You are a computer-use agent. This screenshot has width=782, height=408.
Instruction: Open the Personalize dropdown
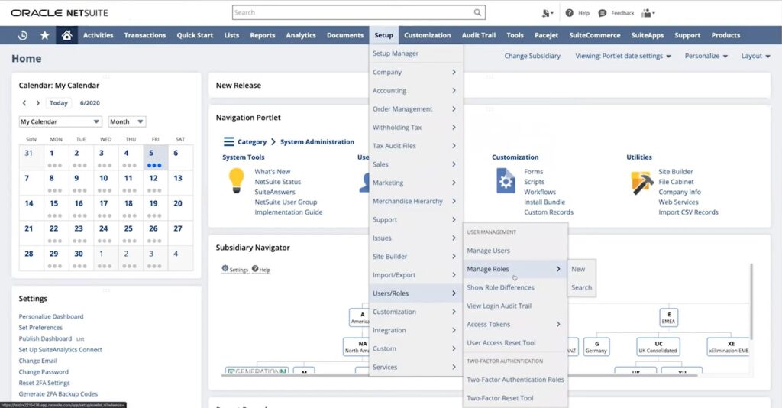click(706, 56)
